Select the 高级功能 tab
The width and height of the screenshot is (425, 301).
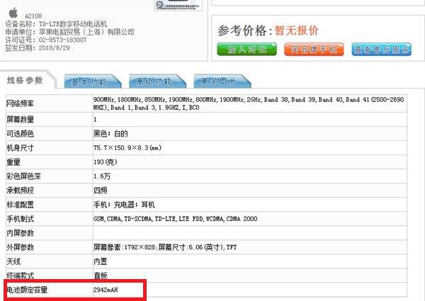(x=152, y=81)
